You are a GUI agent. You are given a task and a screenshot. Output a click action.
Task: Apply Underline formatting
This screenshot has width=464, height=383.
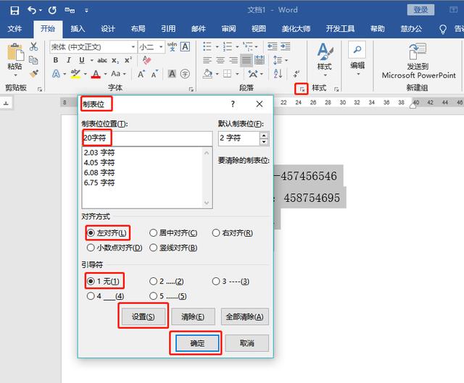coord(82,60)
